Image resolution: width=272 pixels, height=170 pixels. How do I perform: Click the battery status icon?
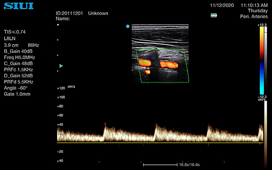(214, 15)
